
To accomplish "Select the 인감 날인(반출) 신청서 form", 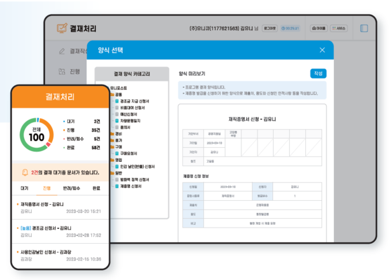I will pos(137,167).
